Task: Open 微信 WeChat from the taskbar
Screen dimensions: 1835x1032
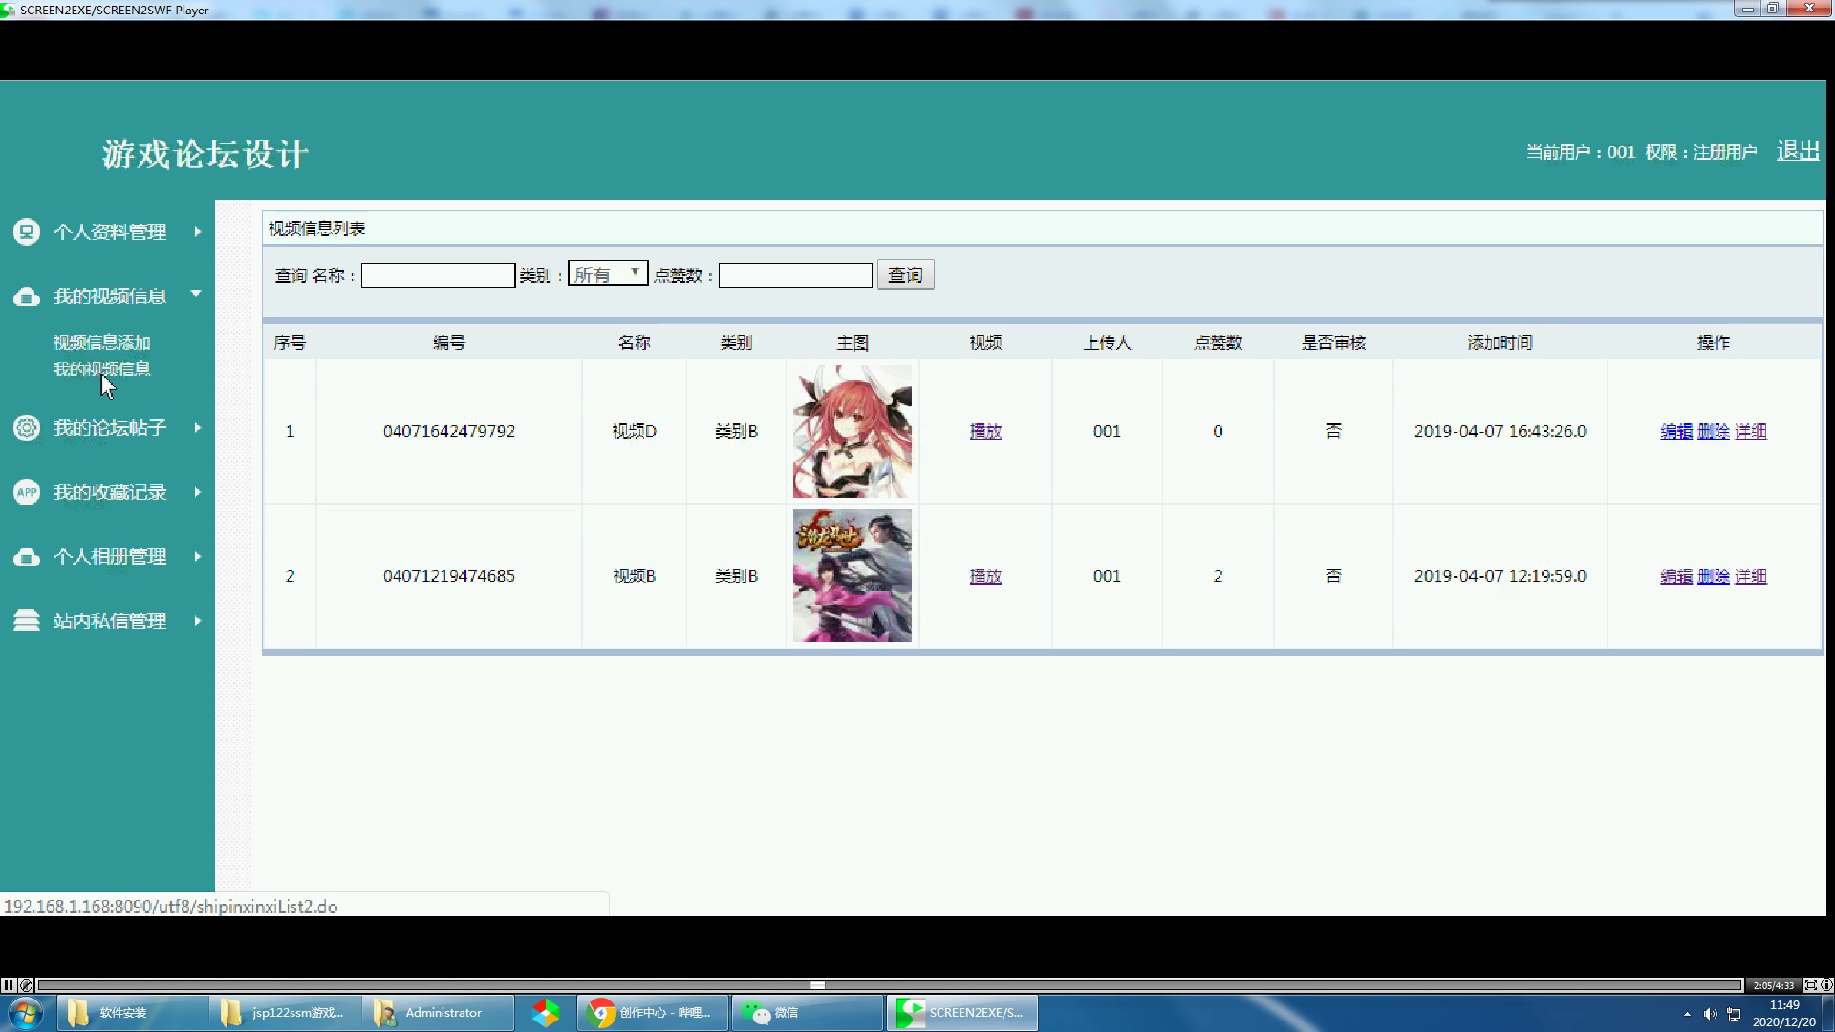Action: click(x=807, y=1013)
